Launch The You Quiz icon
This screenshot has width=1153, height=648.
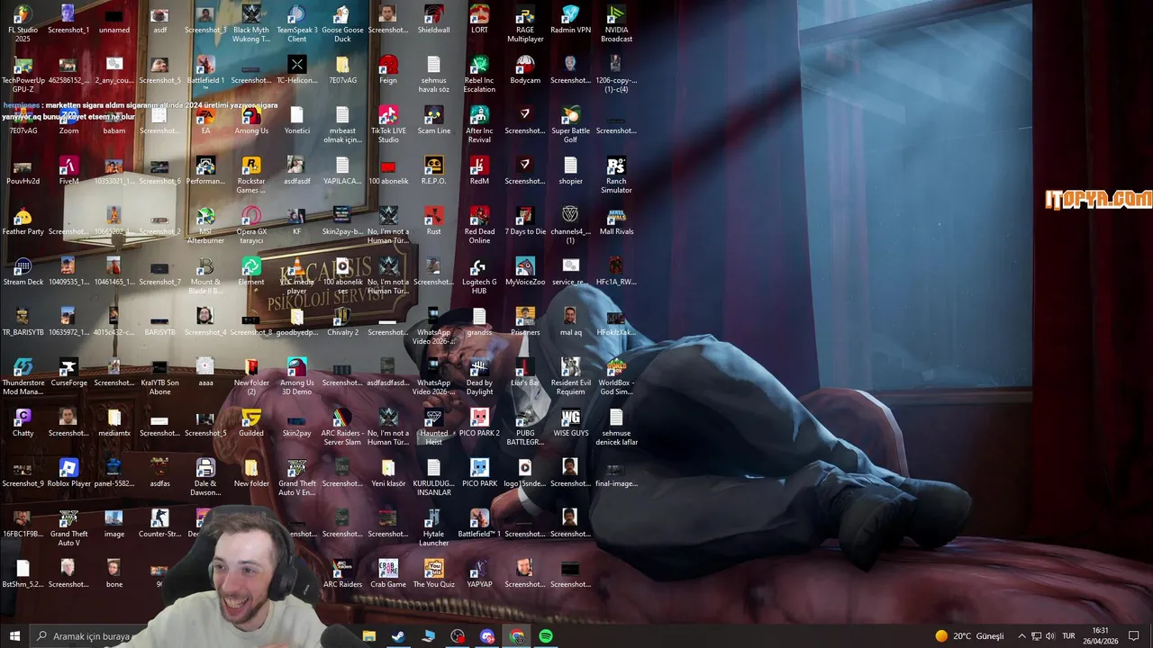[x=433, y=573]
